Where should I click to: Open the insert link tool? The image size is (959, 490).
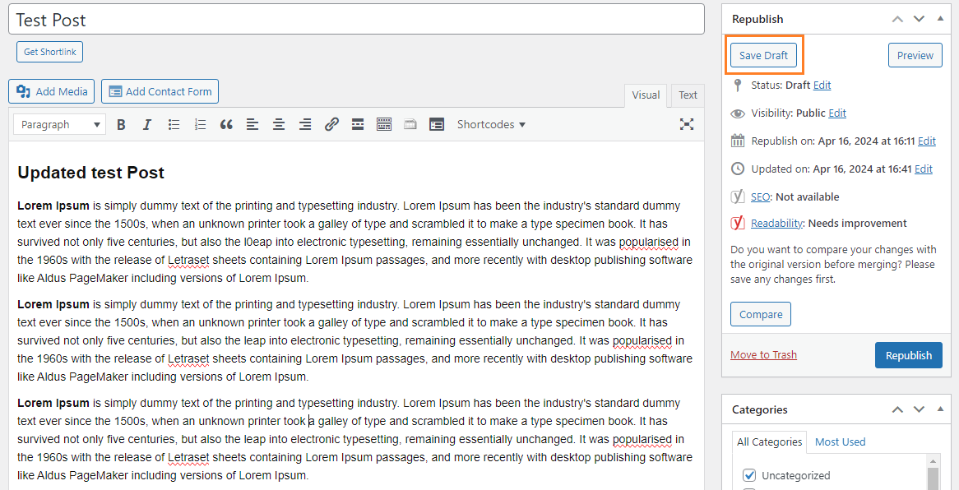point(331,125)
